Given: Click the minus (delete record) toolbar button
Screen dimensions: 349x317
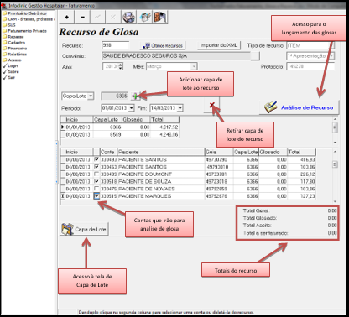Looking at the screenshot, I should [82, 18].
